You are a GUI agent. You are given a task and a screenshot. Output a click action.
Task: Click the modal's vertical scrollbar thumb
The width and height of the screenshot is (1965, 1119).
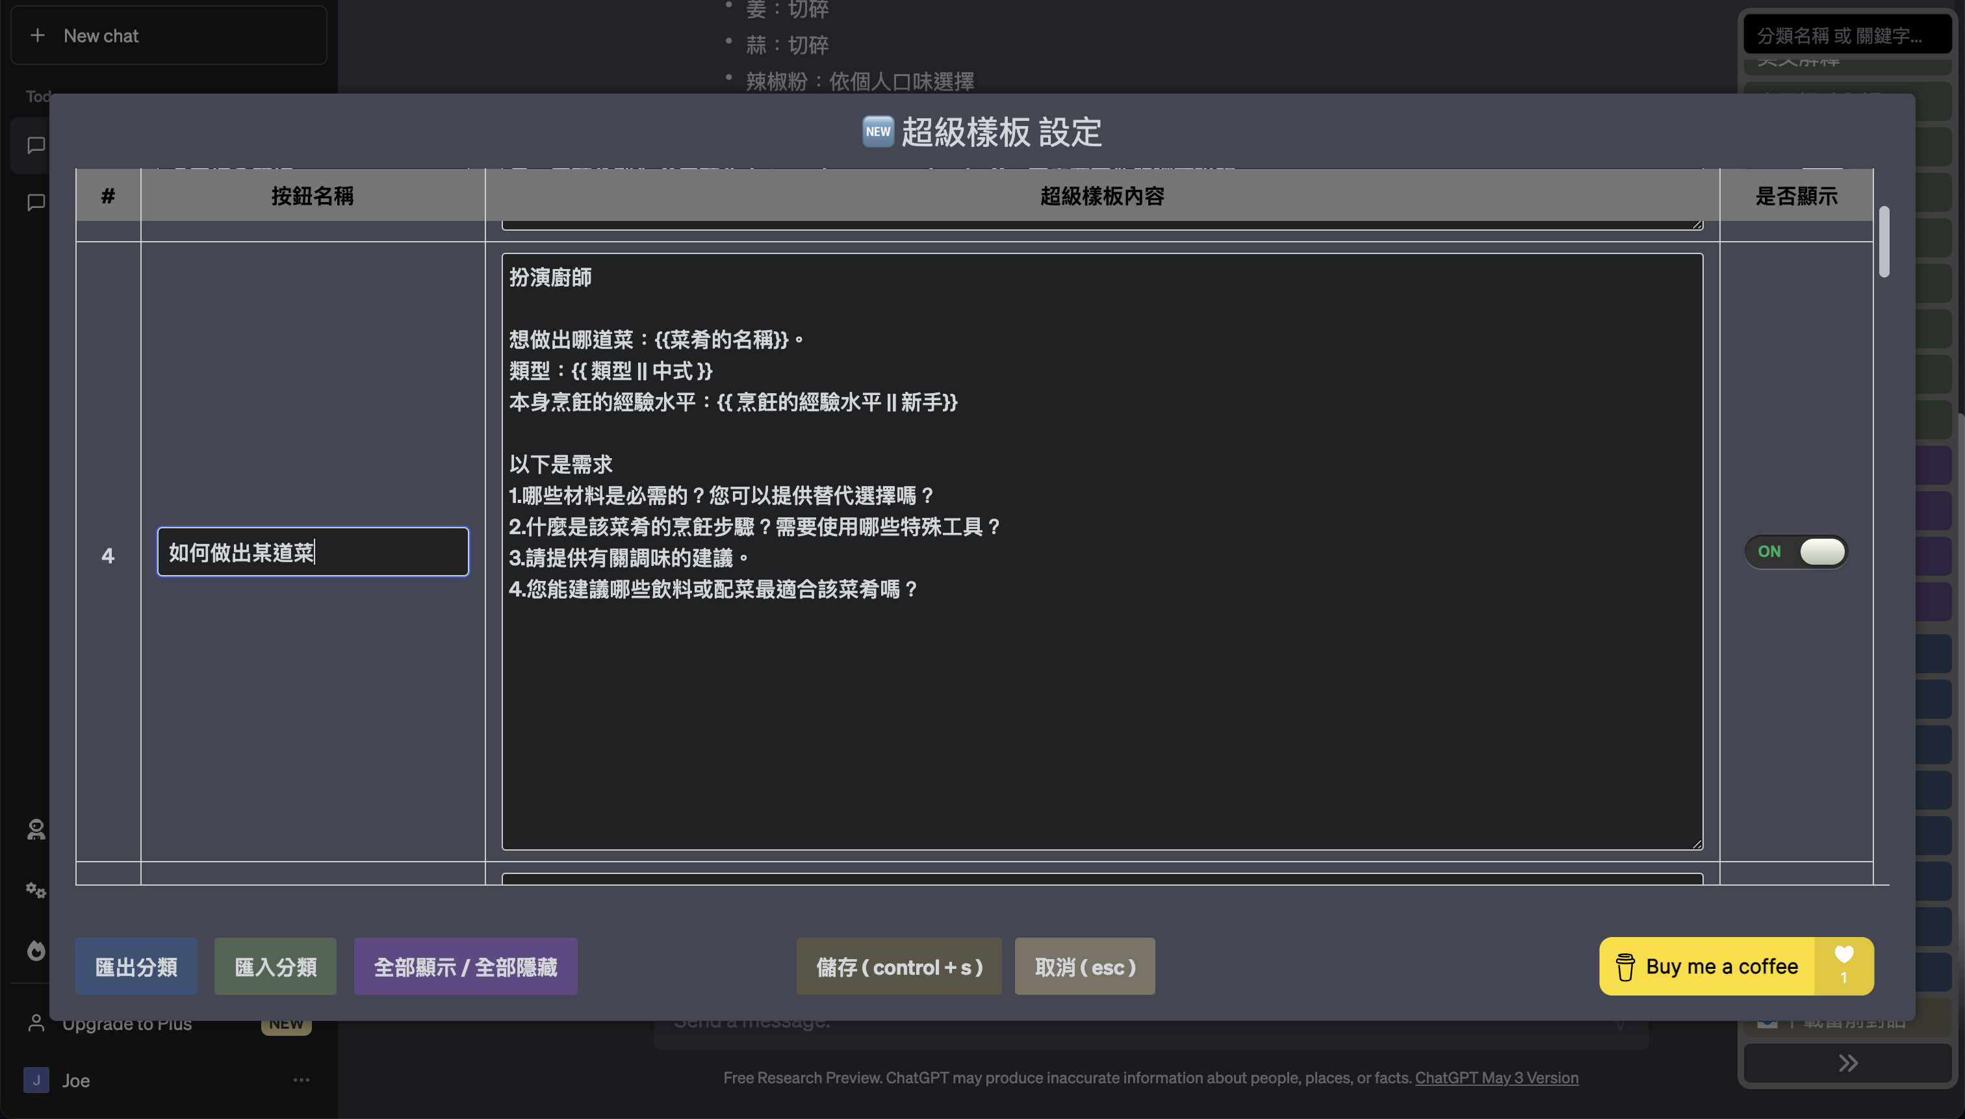[x=1884, y=241]
